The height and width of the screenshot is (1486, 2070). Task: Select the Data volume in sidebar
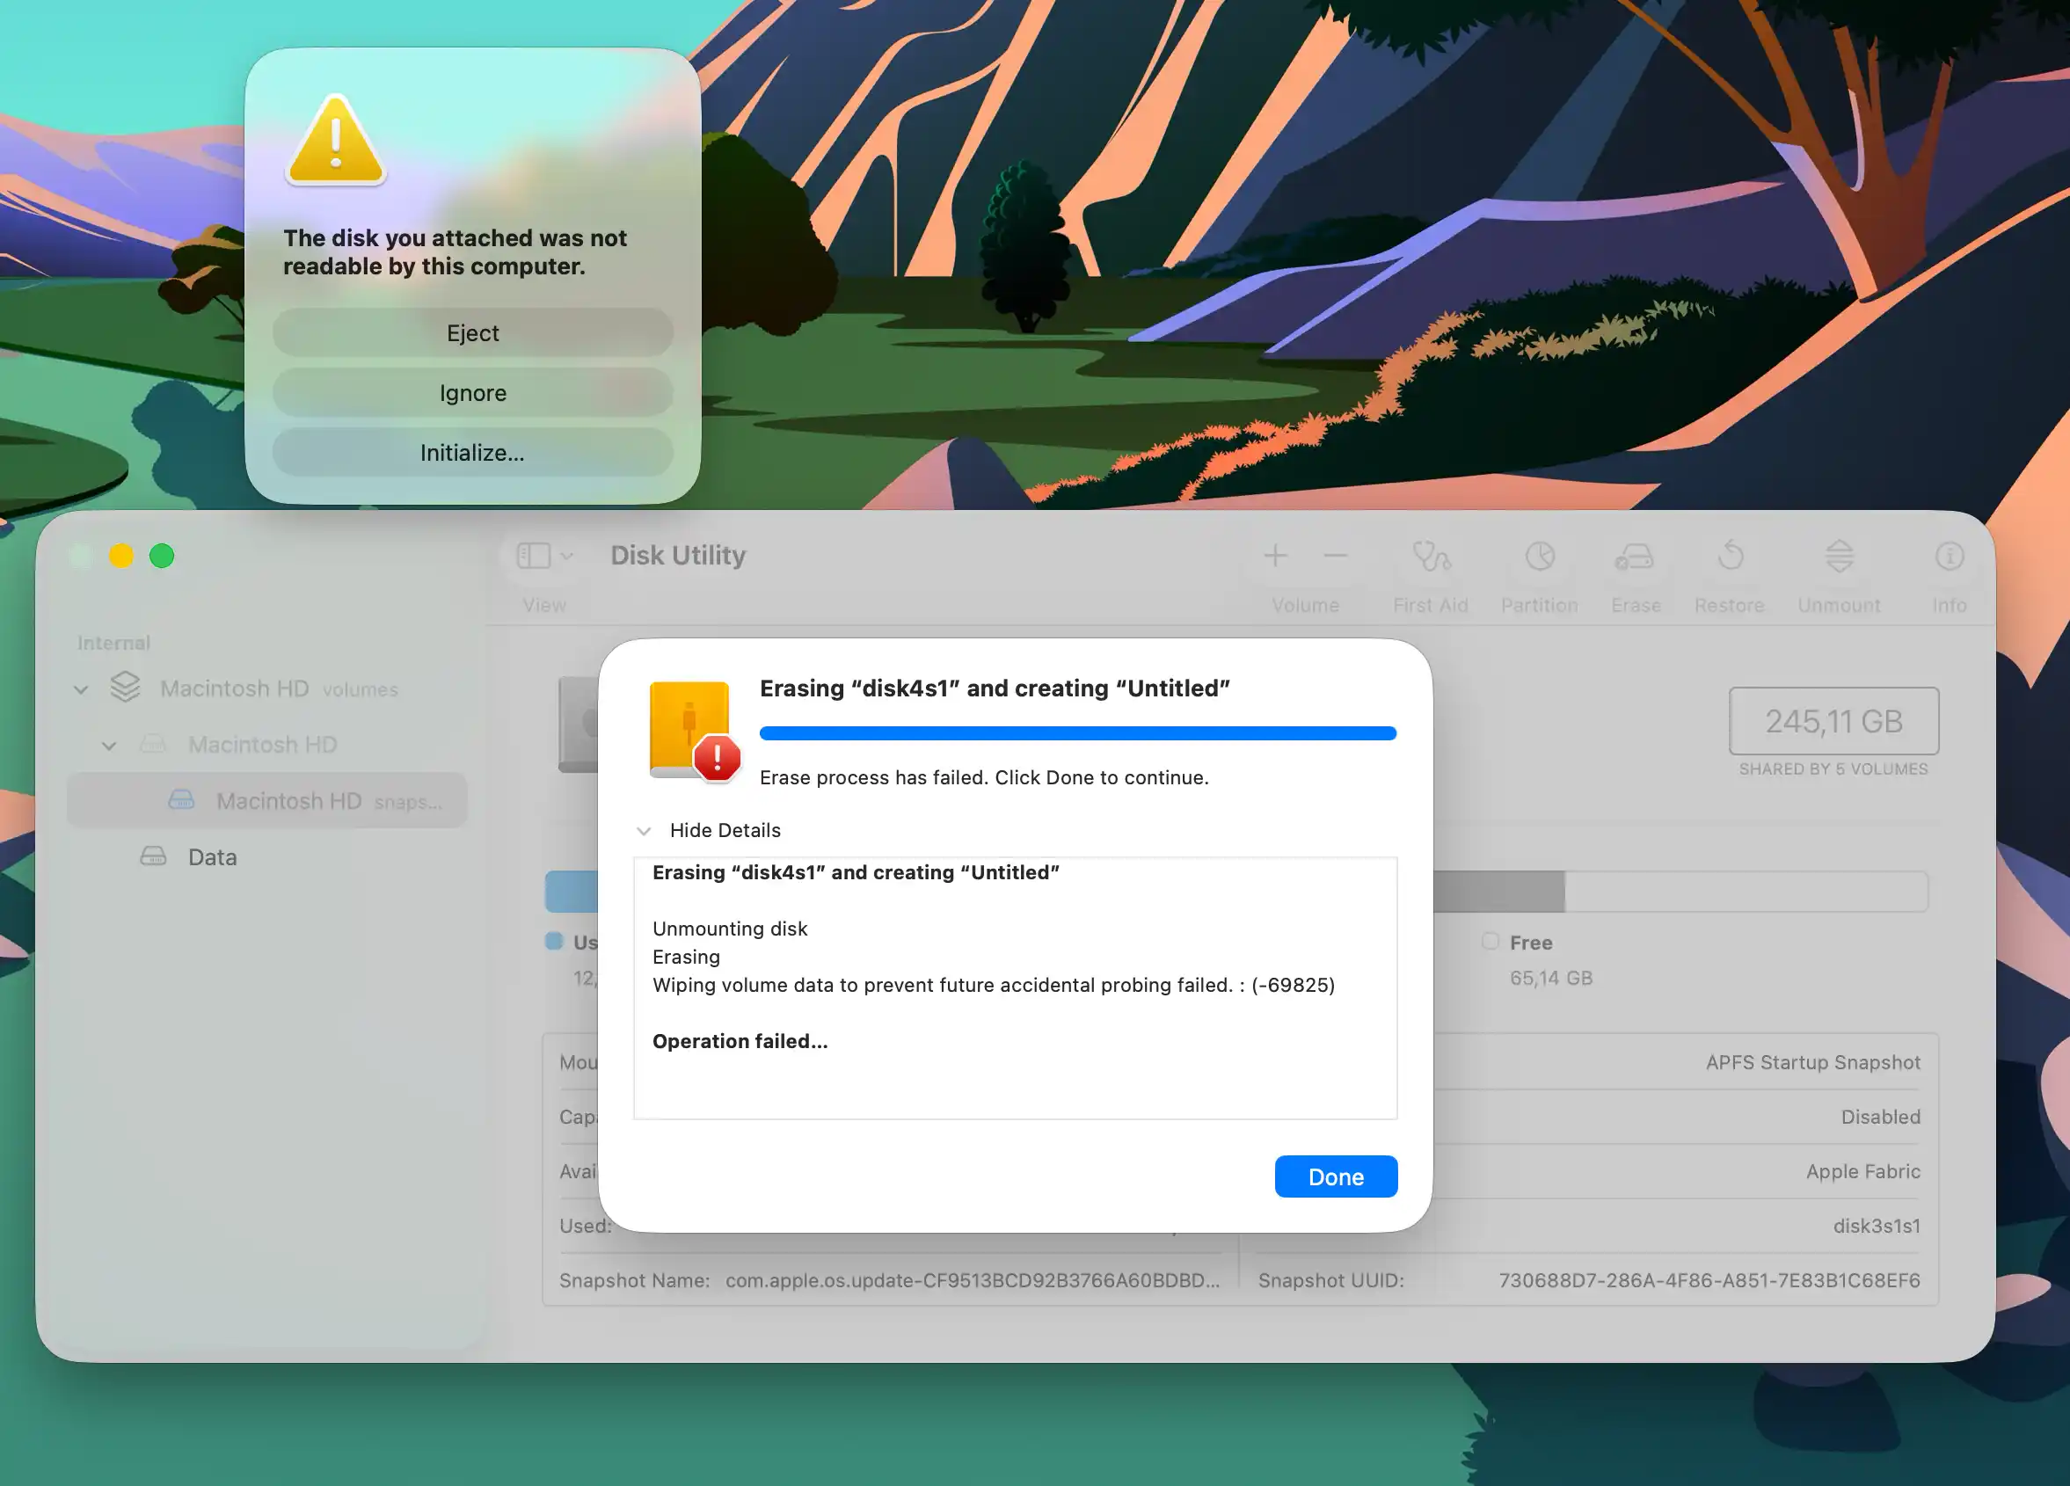click(266, 857)
